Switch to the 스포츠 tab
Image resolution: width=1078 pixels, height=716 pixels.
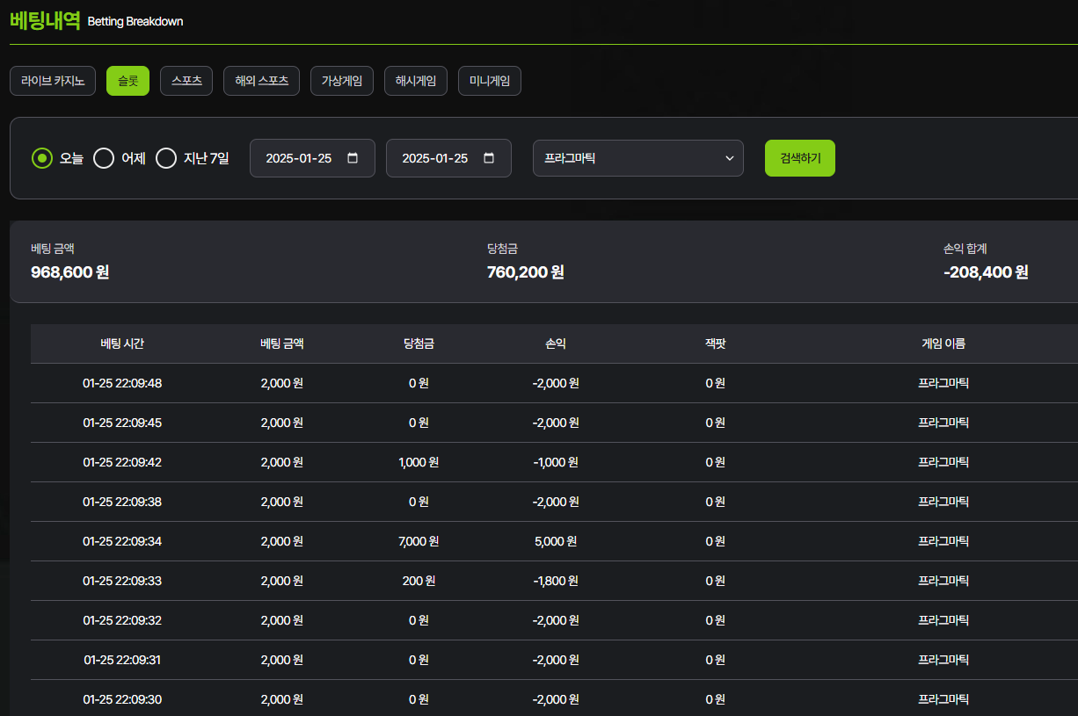(186, 81)
